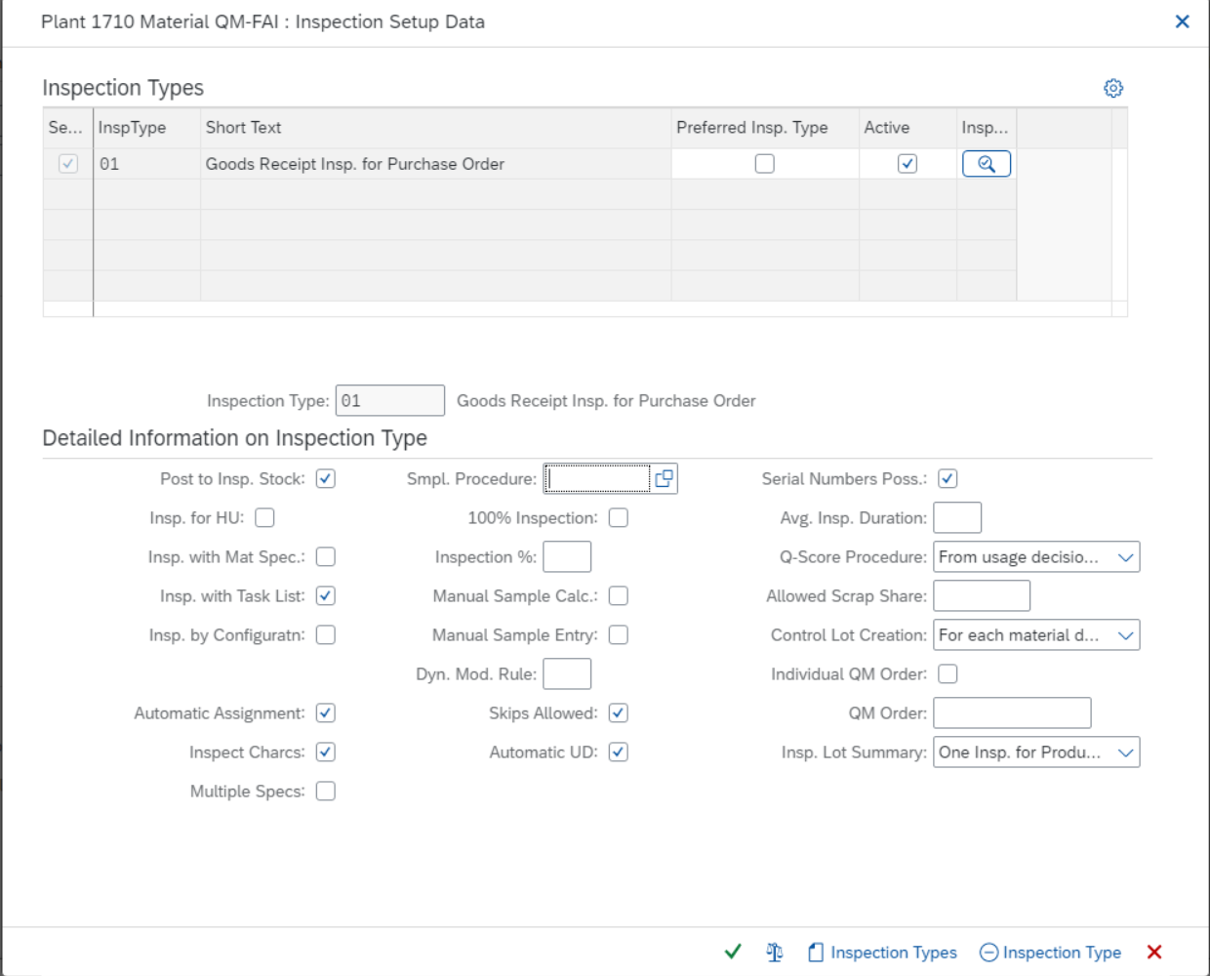Click the Inspection Types copy button
Viewport: 1210px width, 976px height.
point(881,952)
